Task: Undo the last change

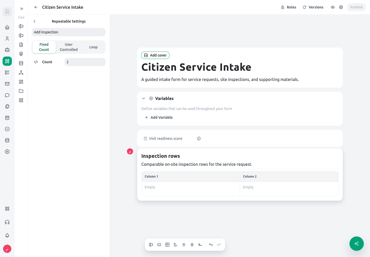Action: [211, 245]
